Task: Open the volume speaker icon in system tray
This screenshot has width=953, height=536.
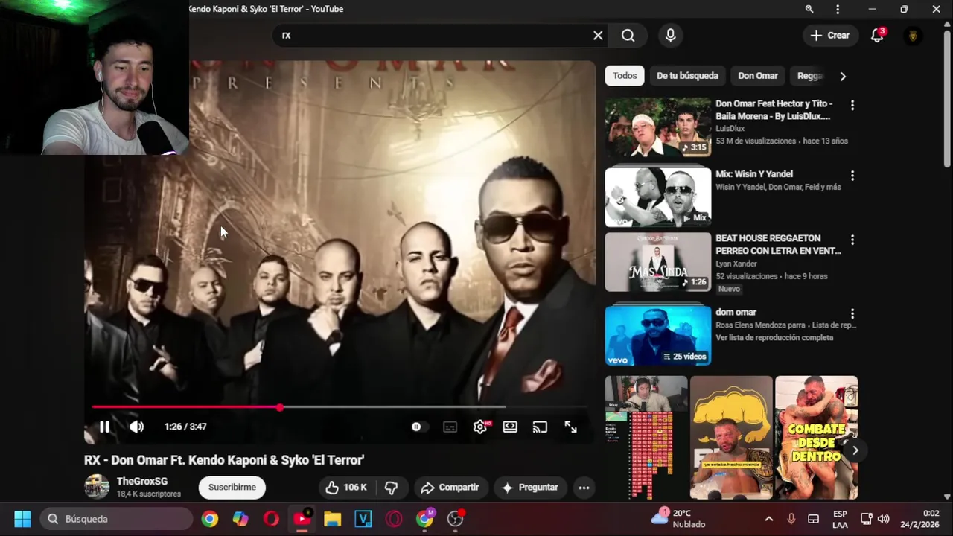Action: pyautogui.click(x=883, y=519)
